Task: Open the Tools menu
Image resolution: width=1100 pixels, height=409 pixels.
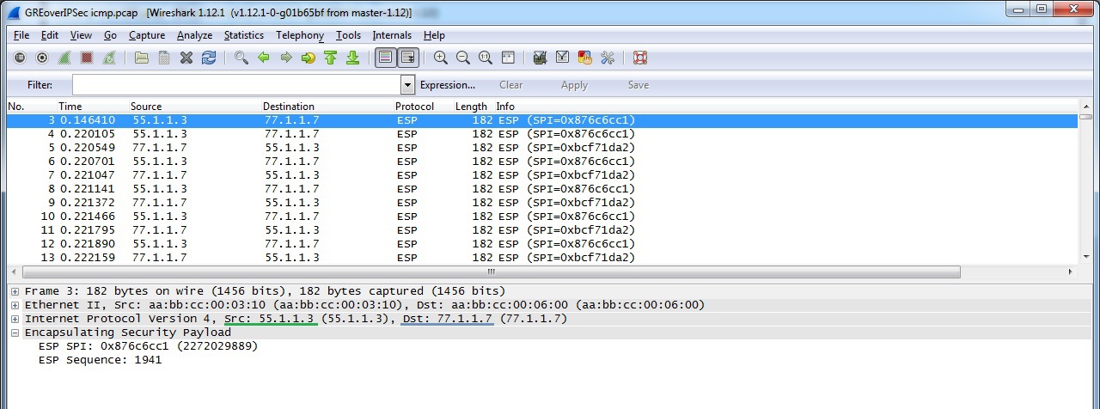Action: click(x=348, y=35)
